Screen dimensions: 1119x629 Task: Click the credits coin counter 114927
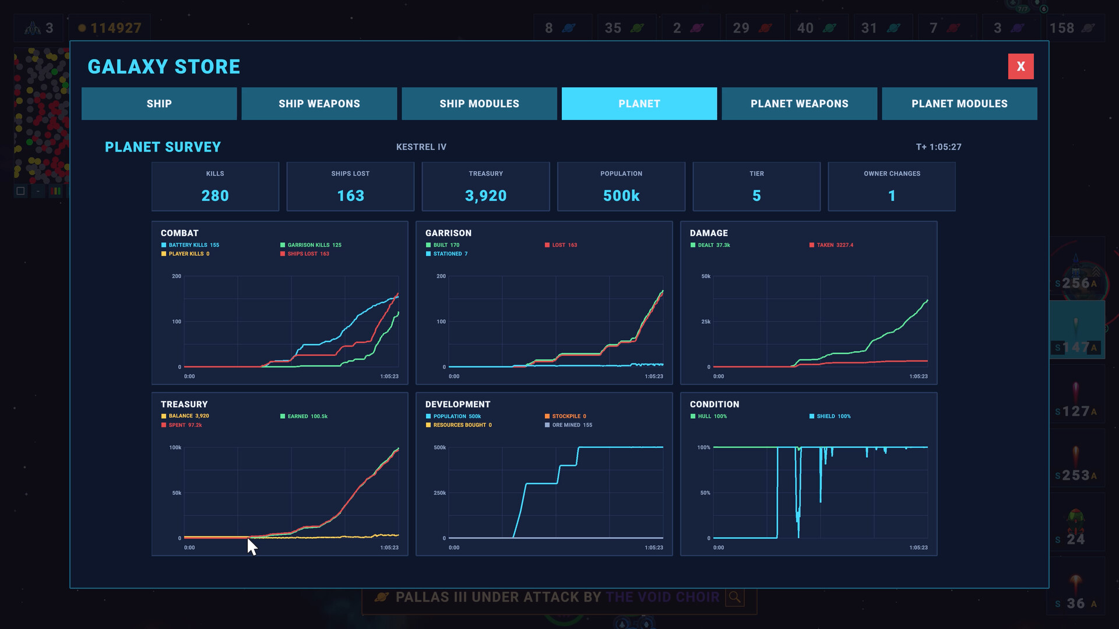coord(110,28)
